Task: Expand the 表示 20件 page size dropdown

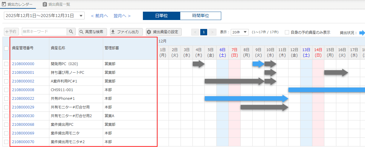Action: (240, 32)
